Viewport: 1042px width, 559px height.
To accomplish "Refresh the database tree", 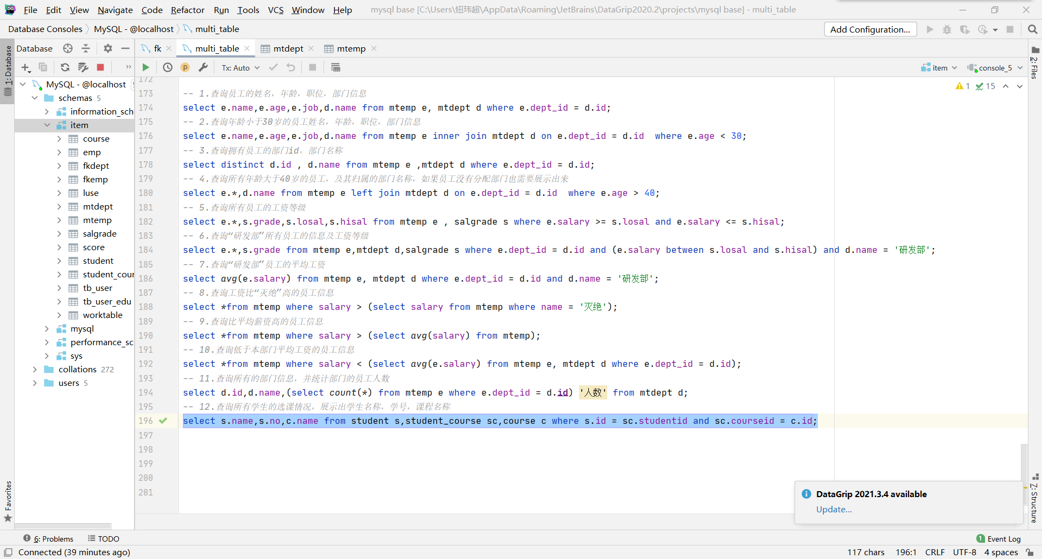I will point(65,67).
